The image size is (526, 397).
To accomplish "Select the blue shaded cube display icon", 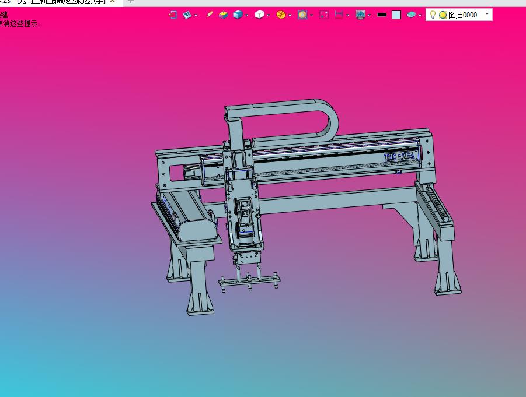I will pos(238,15).
